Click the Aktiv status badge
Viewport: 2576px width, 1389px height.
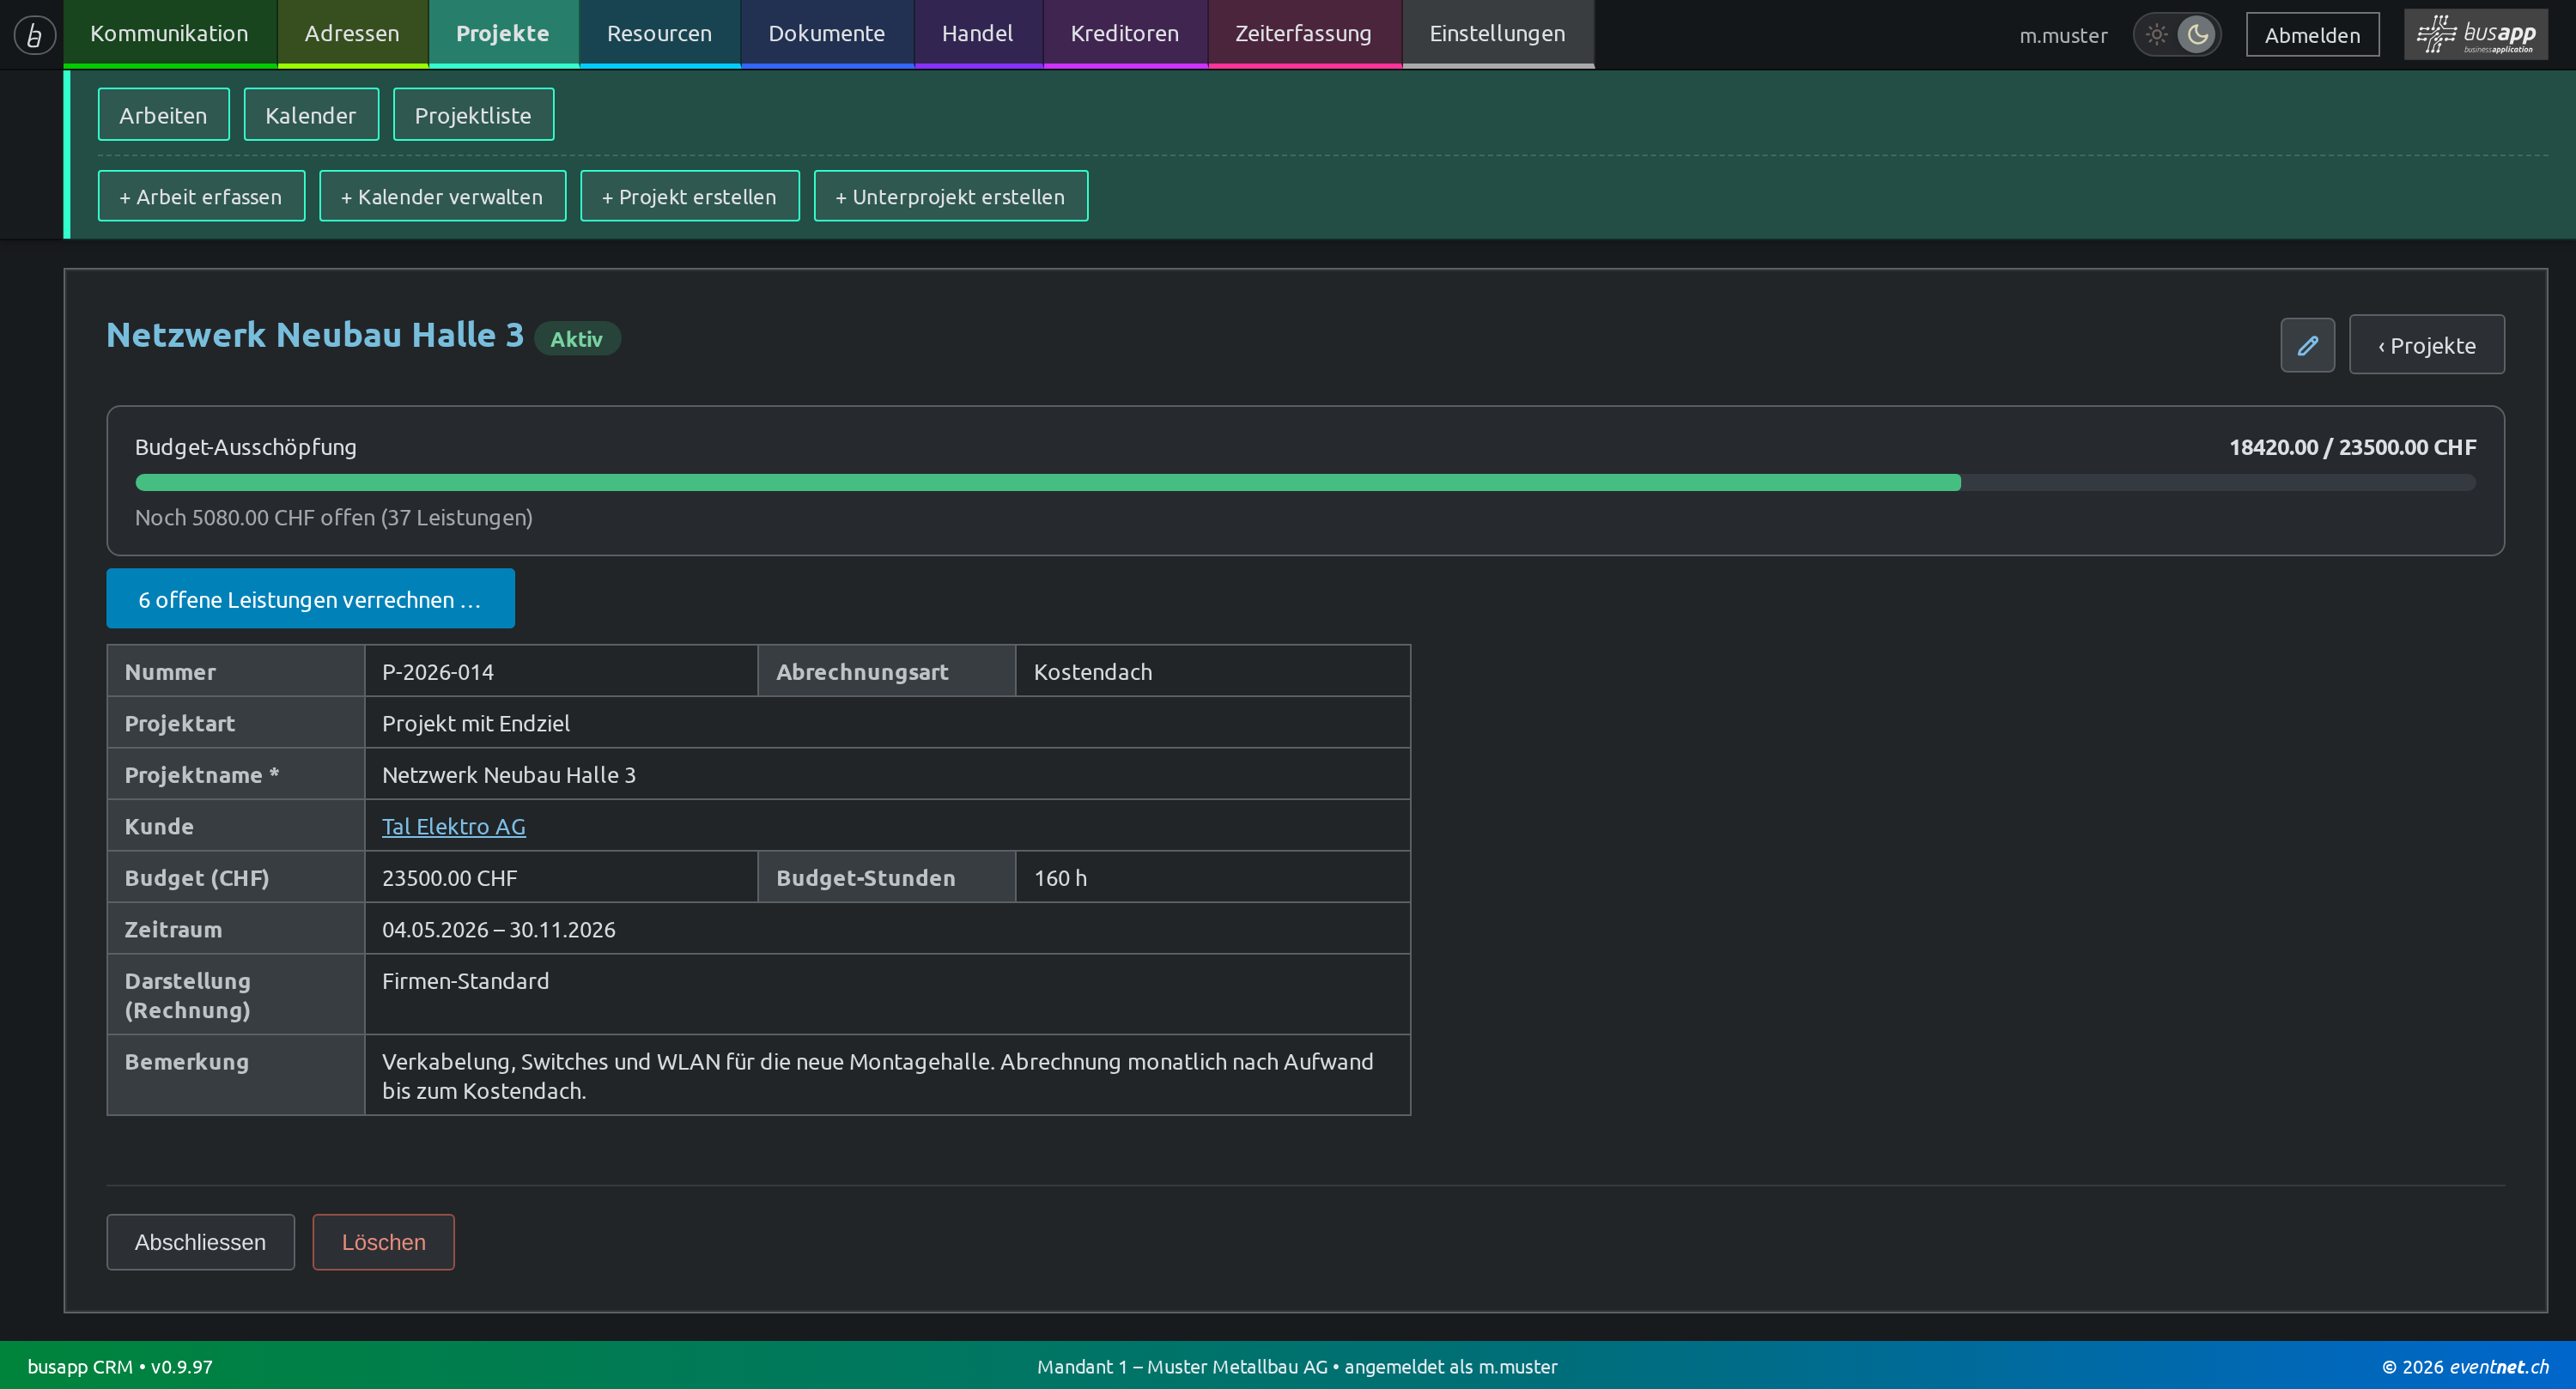577,339
